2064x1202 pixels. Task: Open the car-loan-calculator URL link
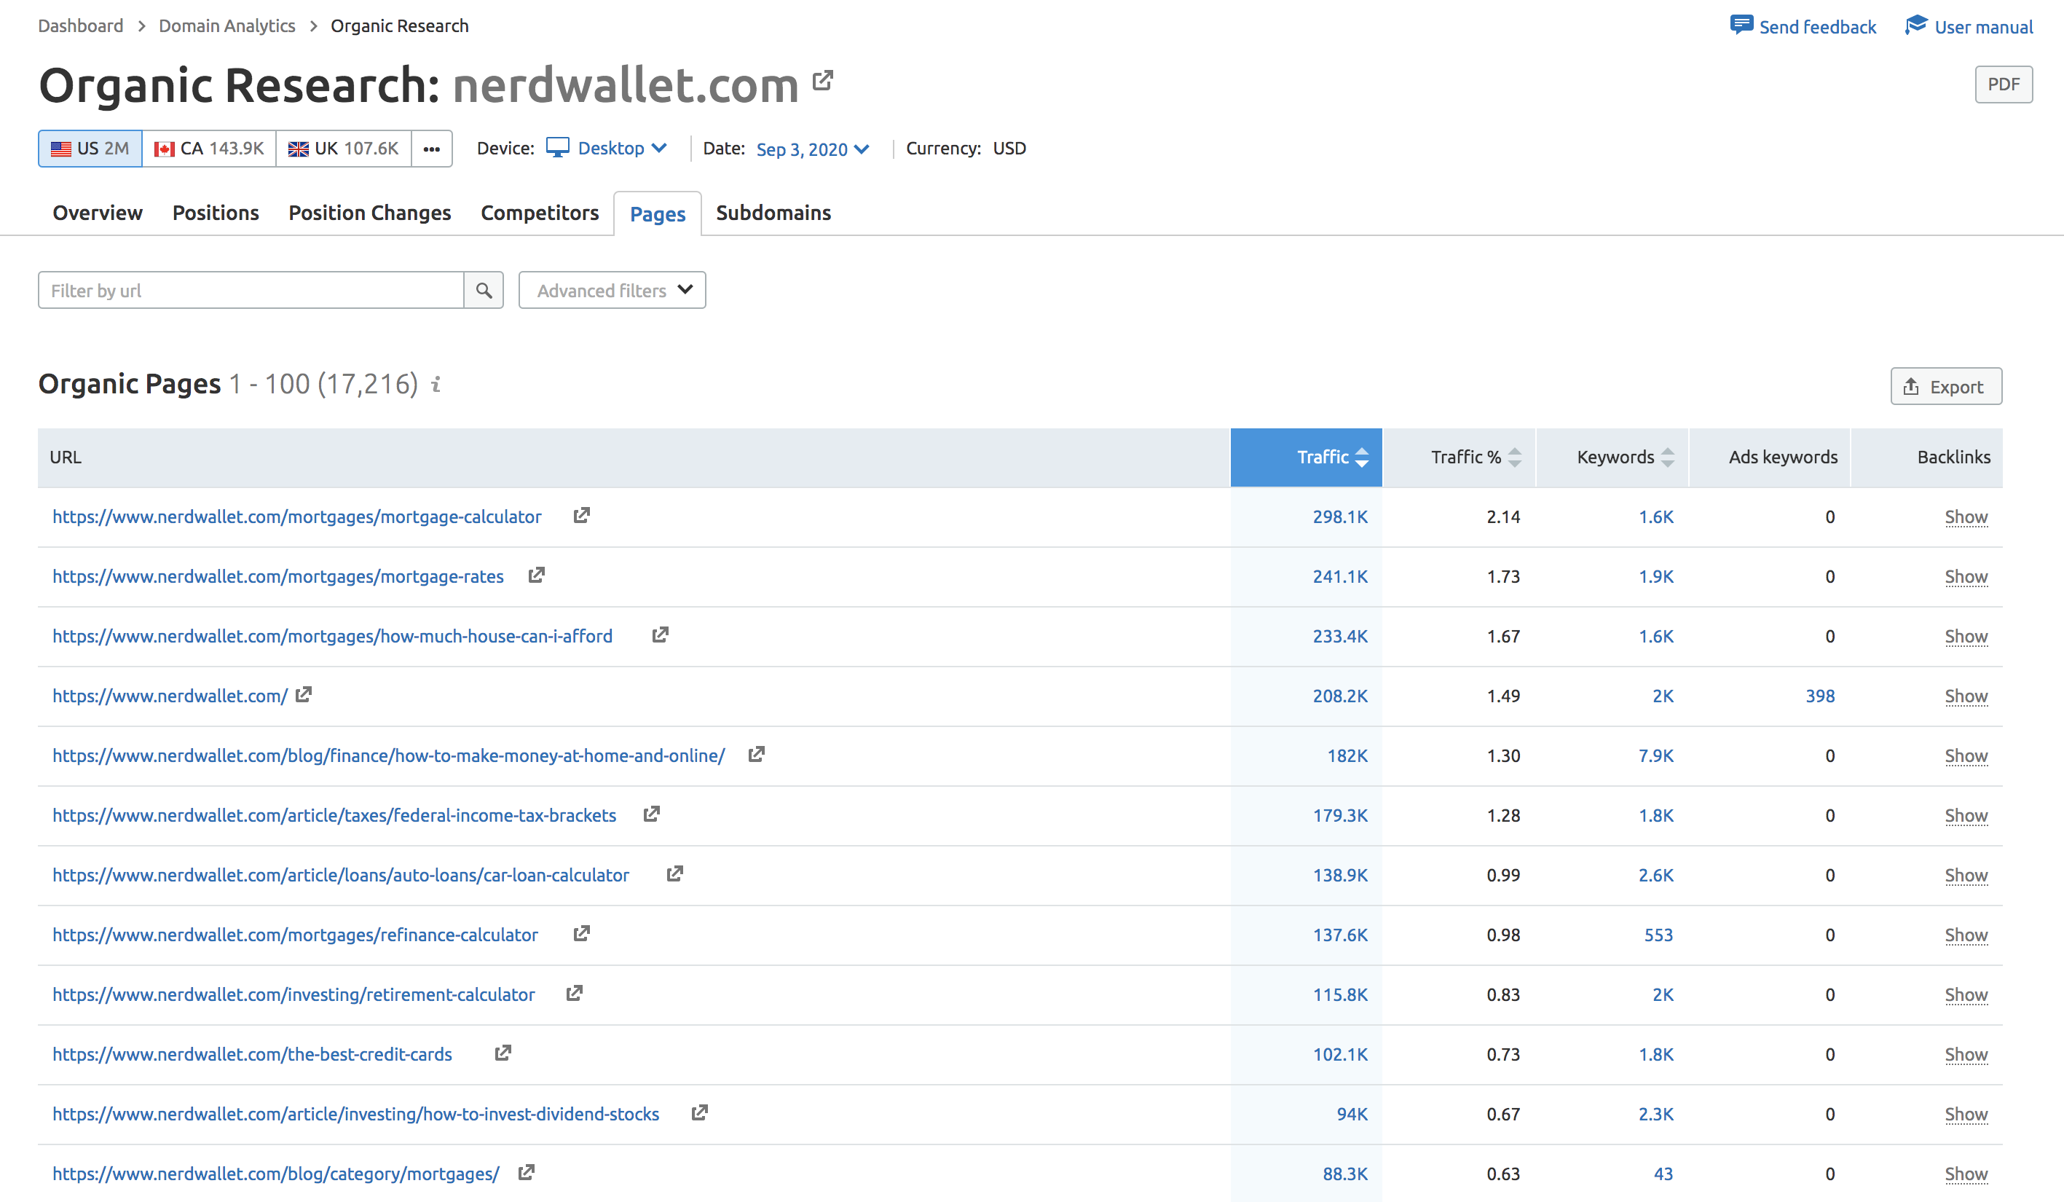[x=341, y=875]
